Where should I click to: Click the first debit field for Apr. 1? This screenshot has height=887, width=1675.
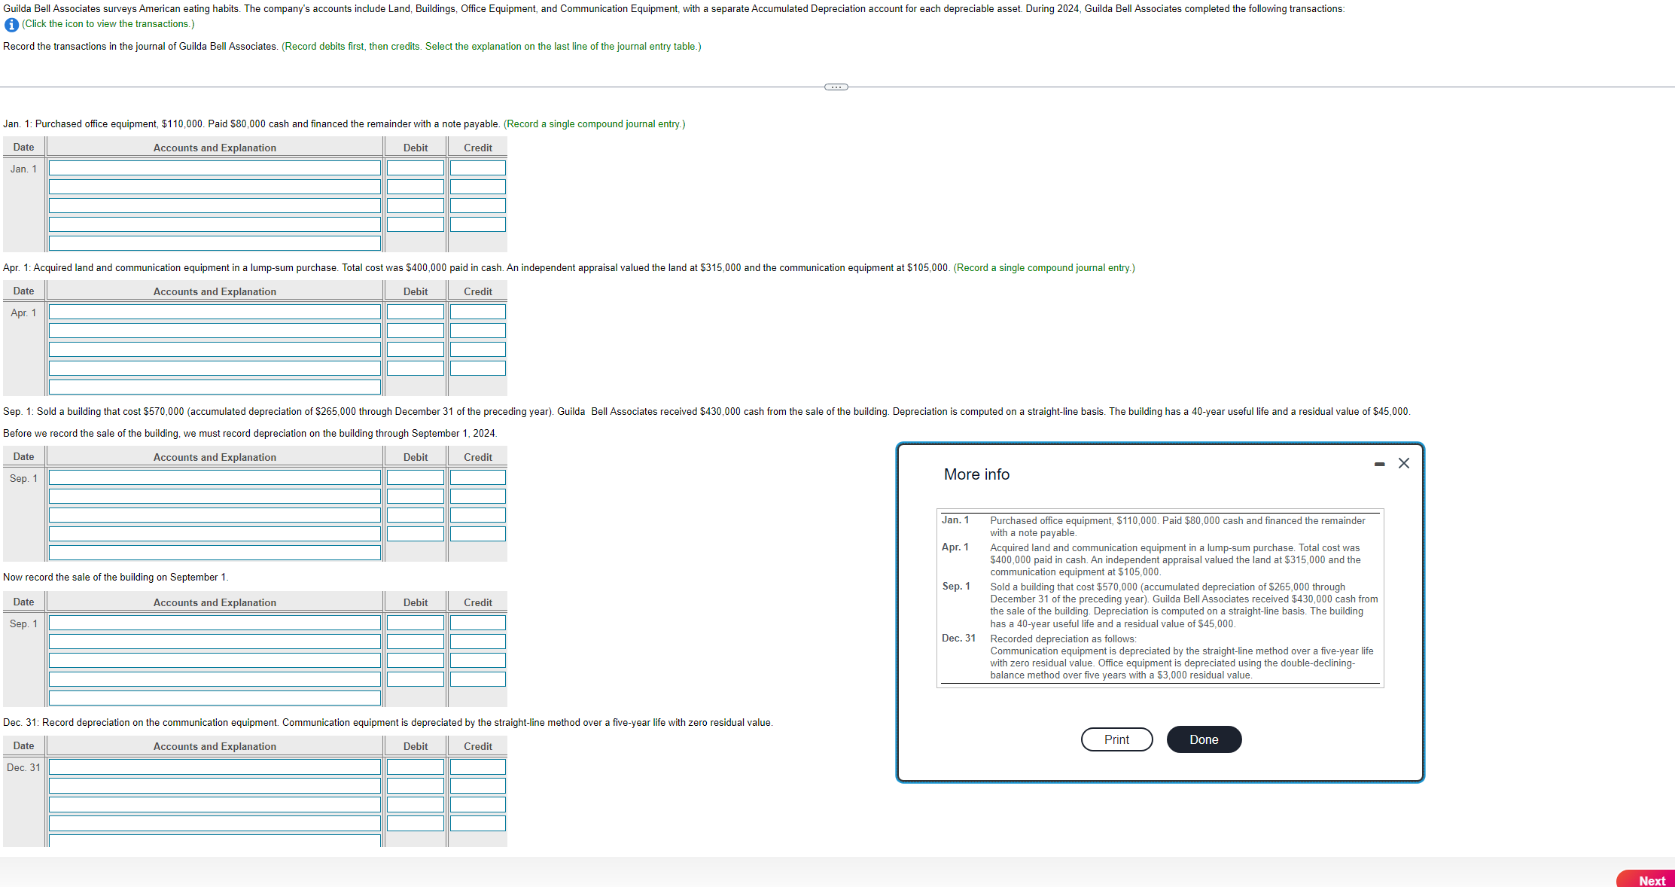[x=415, y=312]
